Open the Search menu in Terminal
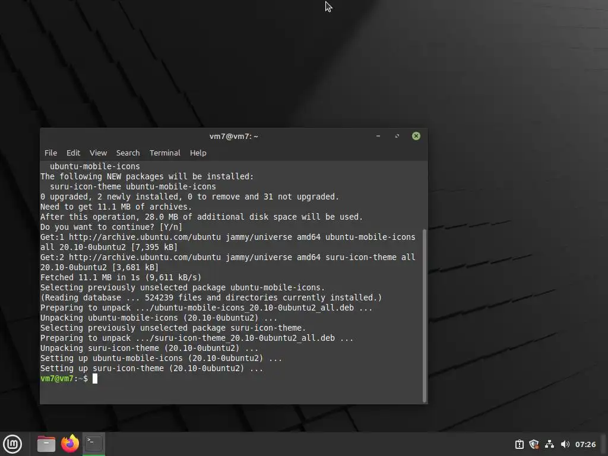The image size is (608, 456). click(128, 153)
